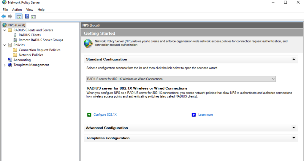Select Remote RADIUS Server Groups item
Image resolution: width=304 pixels, height=161 pixels.
pyautogui.click(x=41, y=40)
